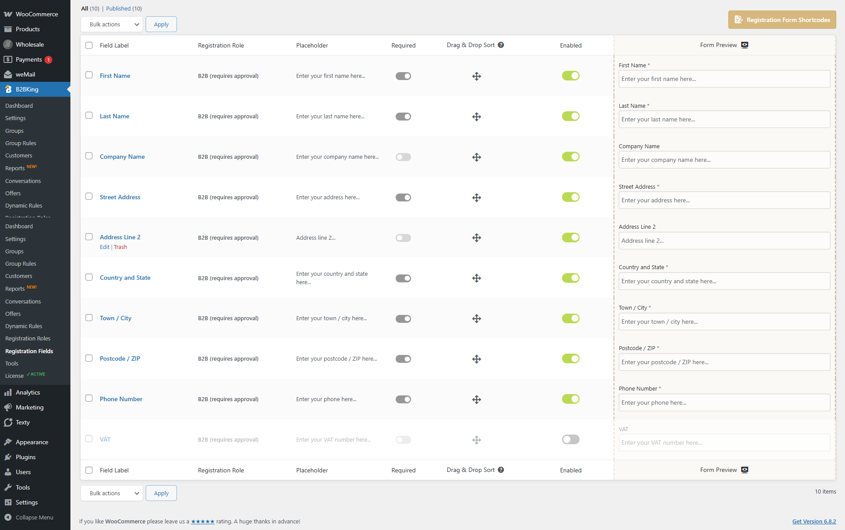
Task: Filter by Published fields
Action: click(x=118, y=8)
